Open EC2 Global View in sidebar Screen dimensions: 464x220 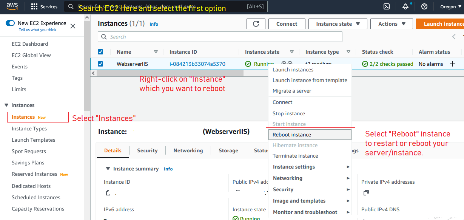coord(31,55)
